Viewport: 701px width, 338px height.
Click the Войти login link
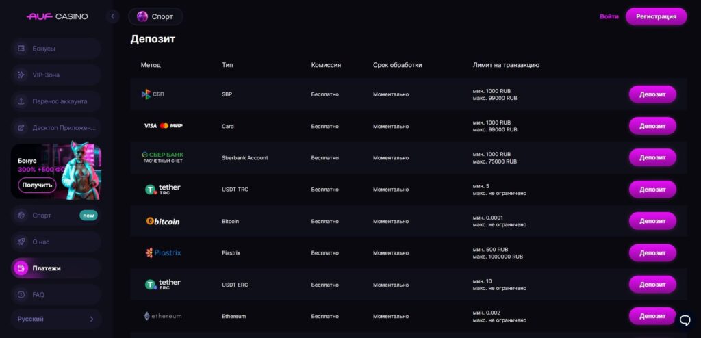tap(609, 16)
